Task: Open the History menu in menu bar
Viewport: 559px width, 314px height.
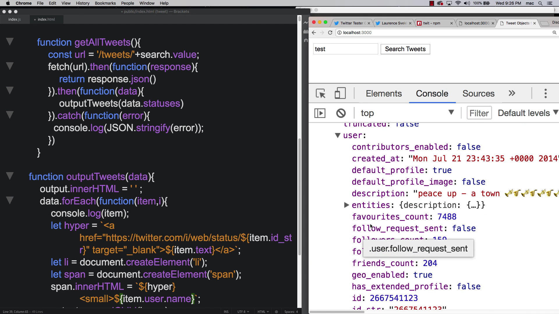Action: [82, 3]
